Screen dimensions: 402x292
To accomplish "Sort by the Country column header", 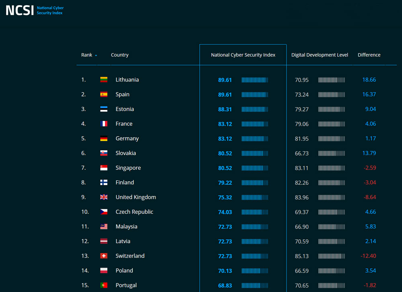I will (119, 55).
